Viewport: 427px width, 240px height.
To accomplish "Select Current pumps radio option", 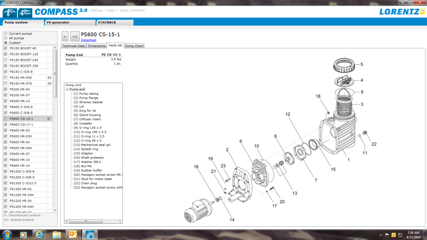I will (x=5, y=34).
